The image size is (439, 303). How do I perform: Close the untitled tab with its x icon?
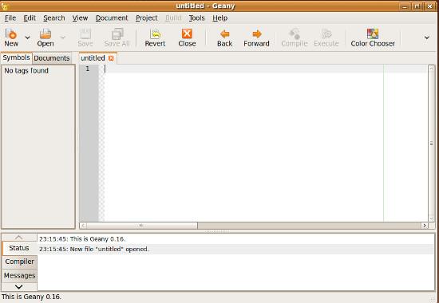tap(111, 58)
